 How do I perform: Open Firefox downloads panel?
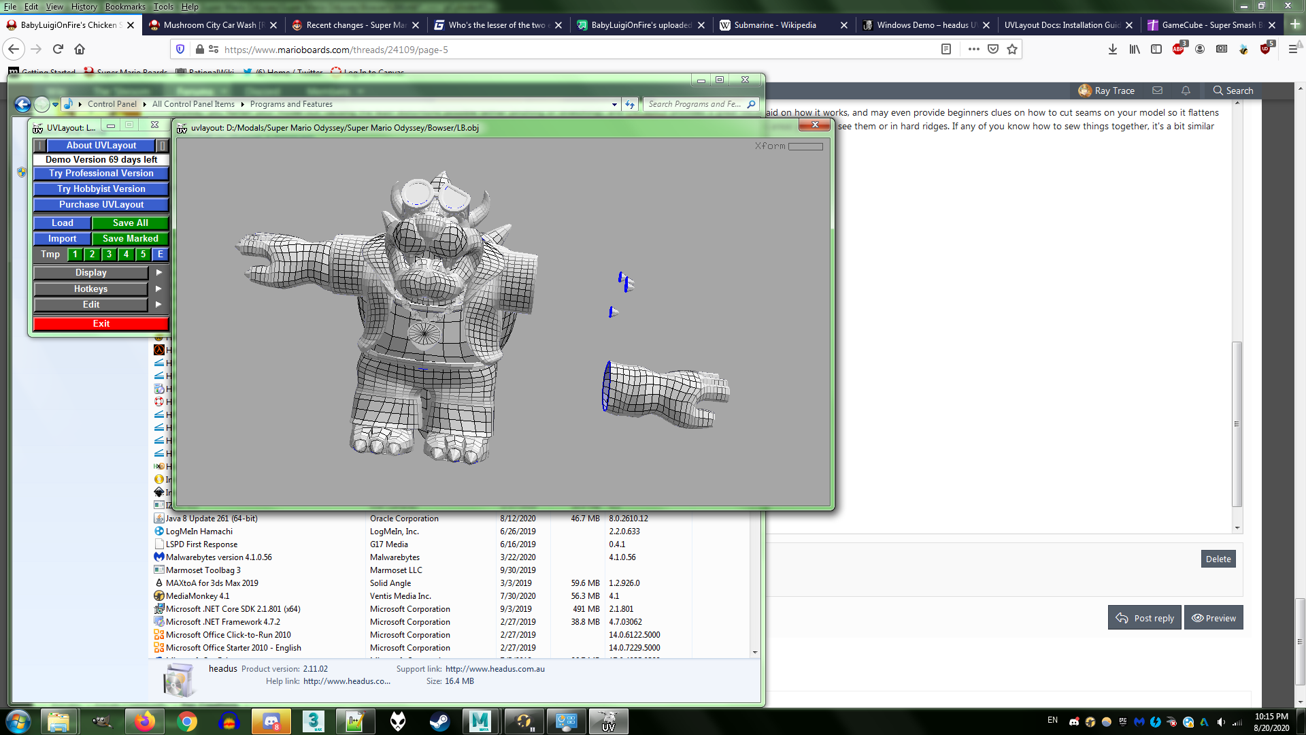pyautogui.click(x=1113, y=49)
